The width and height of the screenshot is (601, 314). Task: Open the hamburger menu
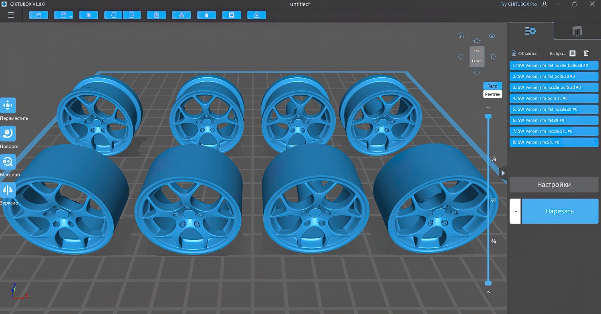click(10, 15)
